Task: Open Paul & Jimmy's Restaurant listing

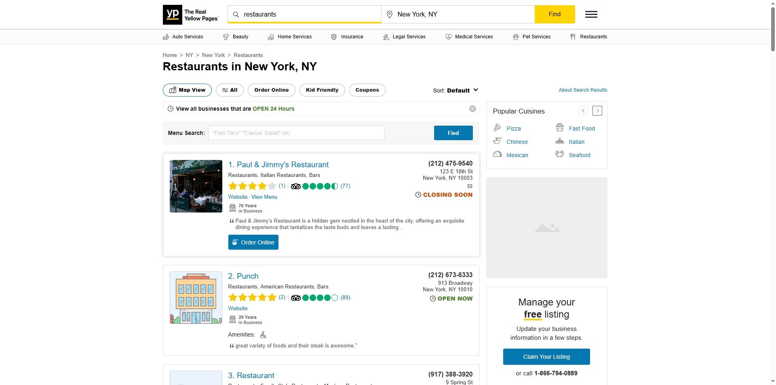Action: (282, 165)
